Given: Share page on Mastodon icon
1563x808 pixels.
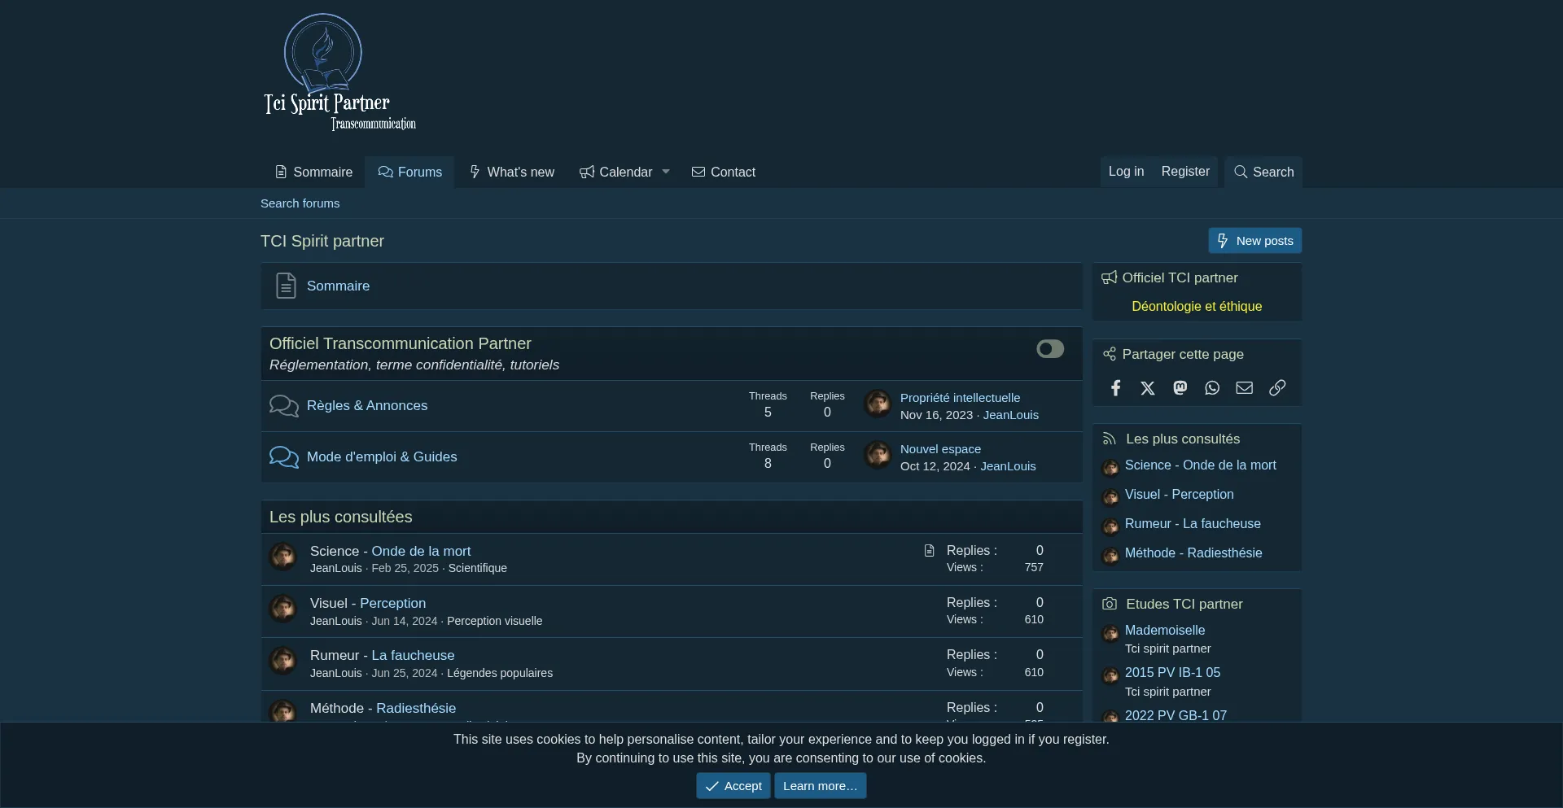Looking at the screenshot, I should click(1180, 388).
